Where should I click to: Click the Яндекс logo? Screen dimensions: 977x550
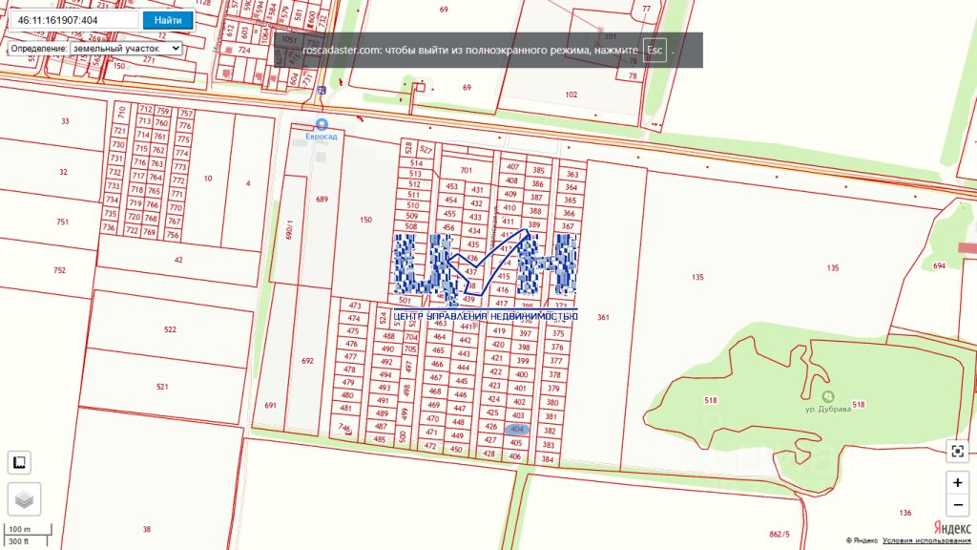952,528
